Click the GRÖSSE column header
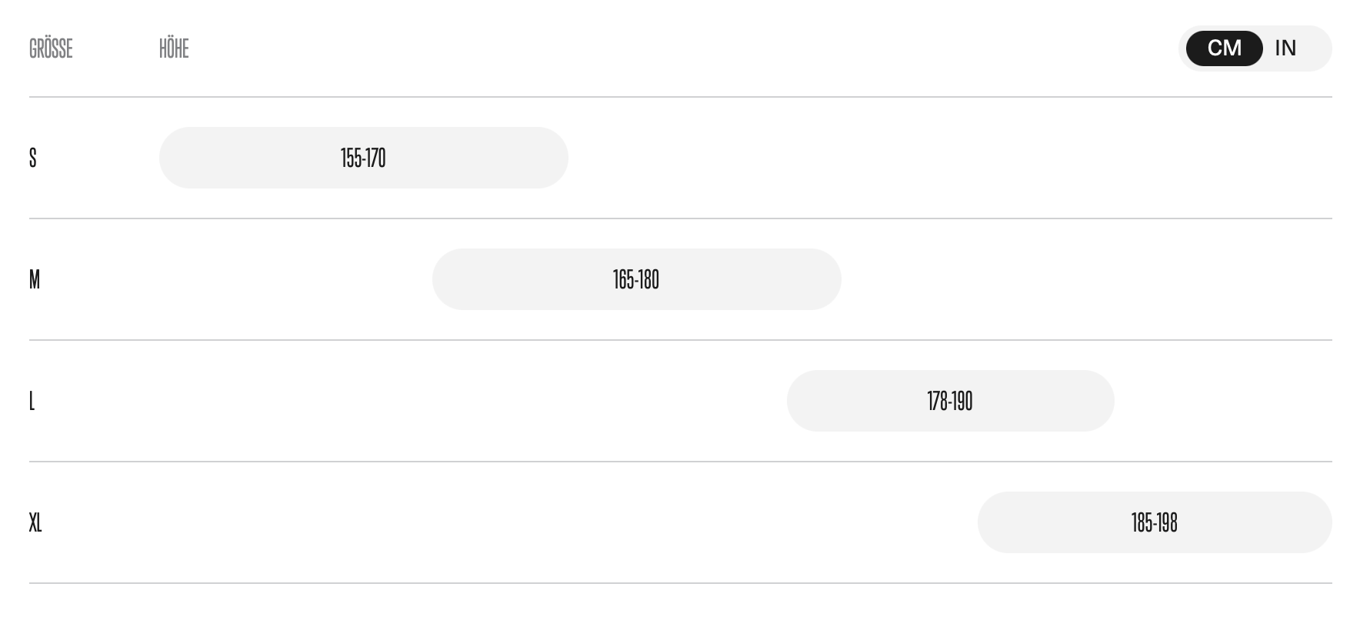The height and width of the screenshot is (617, 1360). tap(51, 48)
